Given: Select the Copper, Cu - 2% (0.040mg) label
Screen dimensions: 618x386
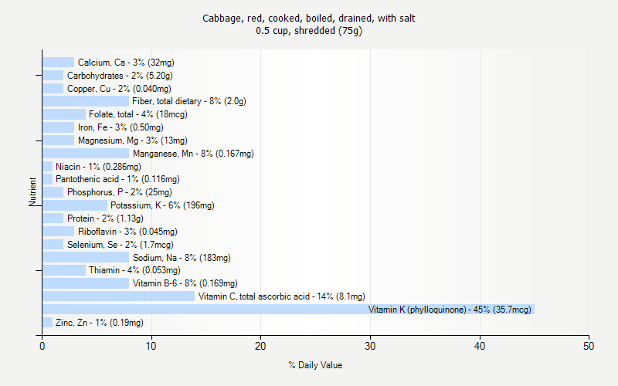Looking at the screenshot, I should [x=119, y=89].
